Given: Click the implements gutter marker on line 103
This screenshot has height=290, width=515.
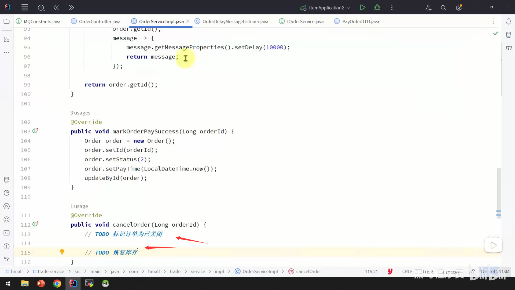Looking at the screenshot, I should 35,131.
